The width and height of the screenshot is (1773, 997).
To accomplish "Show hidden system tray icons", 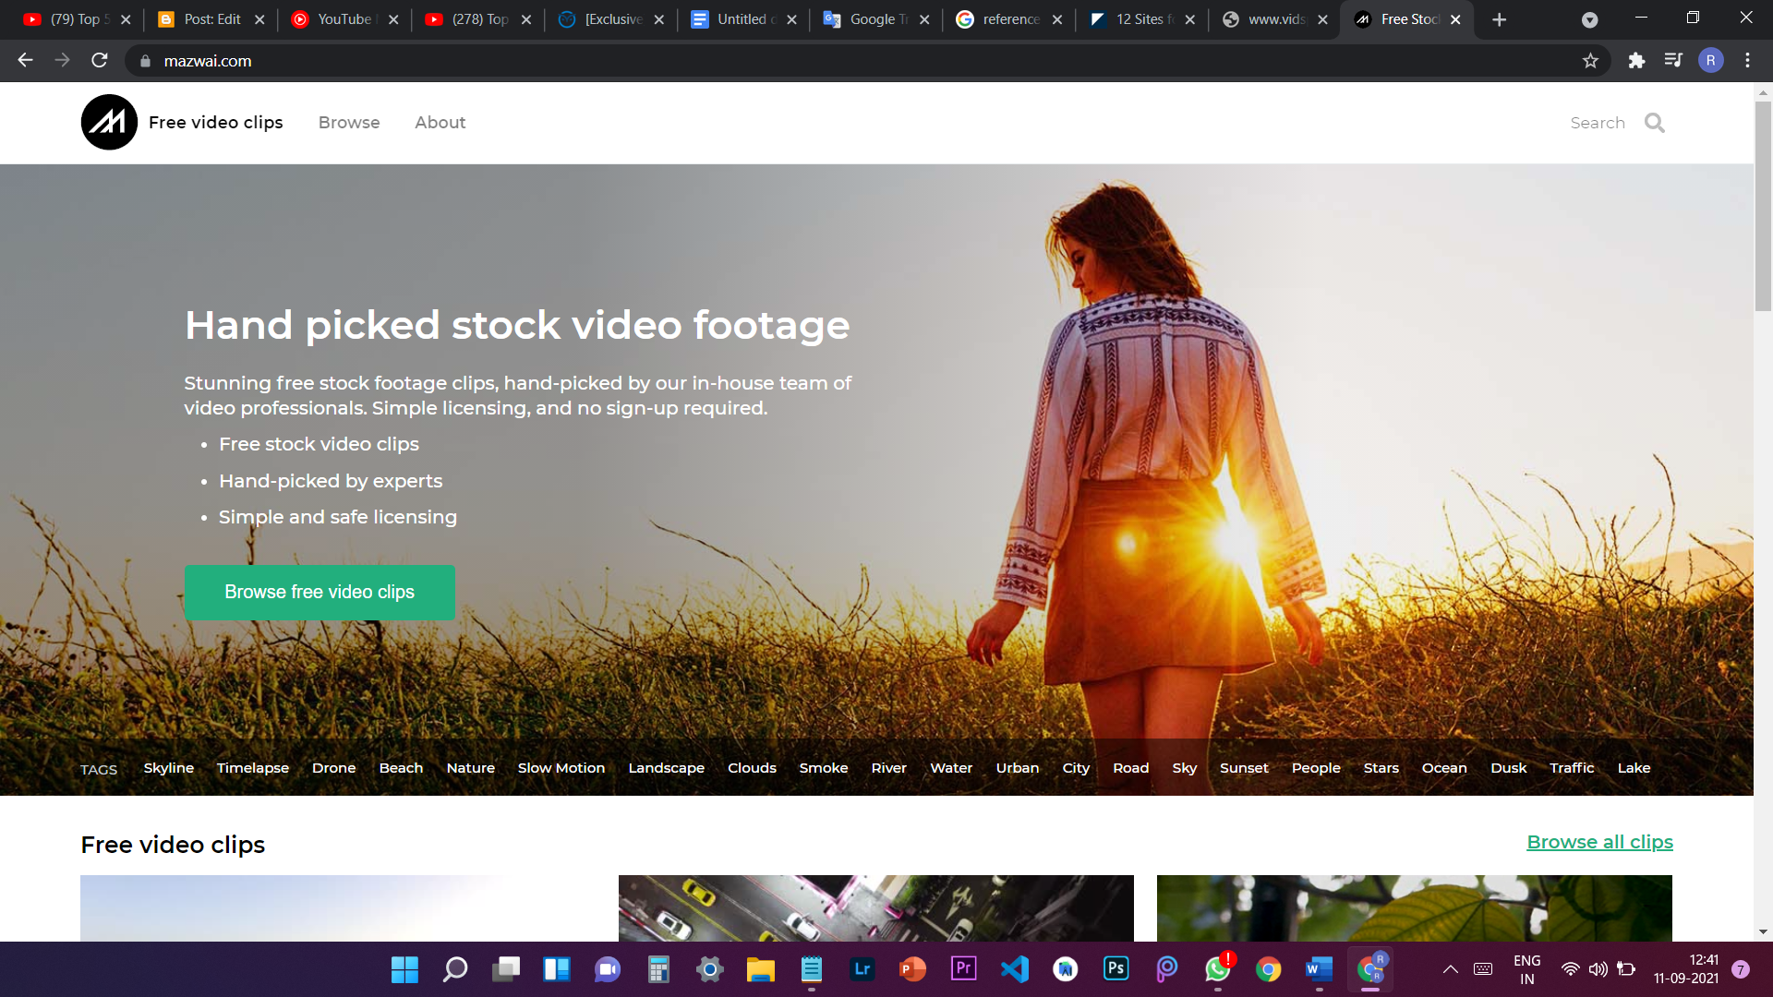I will pyautogui.click(x=1450, y=969).
